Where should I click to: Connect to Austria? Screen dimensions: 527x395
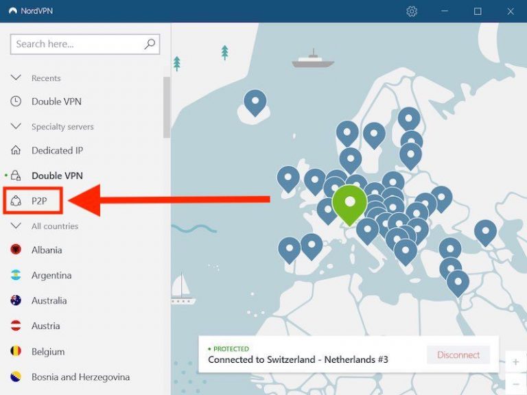[x=46, y=326]
